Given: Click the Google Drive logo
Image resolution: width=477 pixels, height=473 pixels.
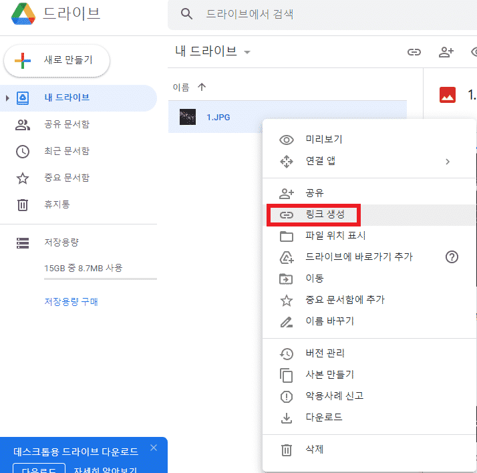Looking at the screenshot, I should tap(23, 15).
